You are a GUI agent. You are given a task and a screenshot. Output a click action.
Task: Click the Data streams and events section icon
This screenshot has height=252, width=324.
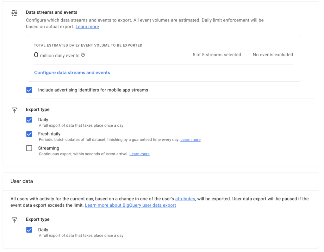click(14, 13)
